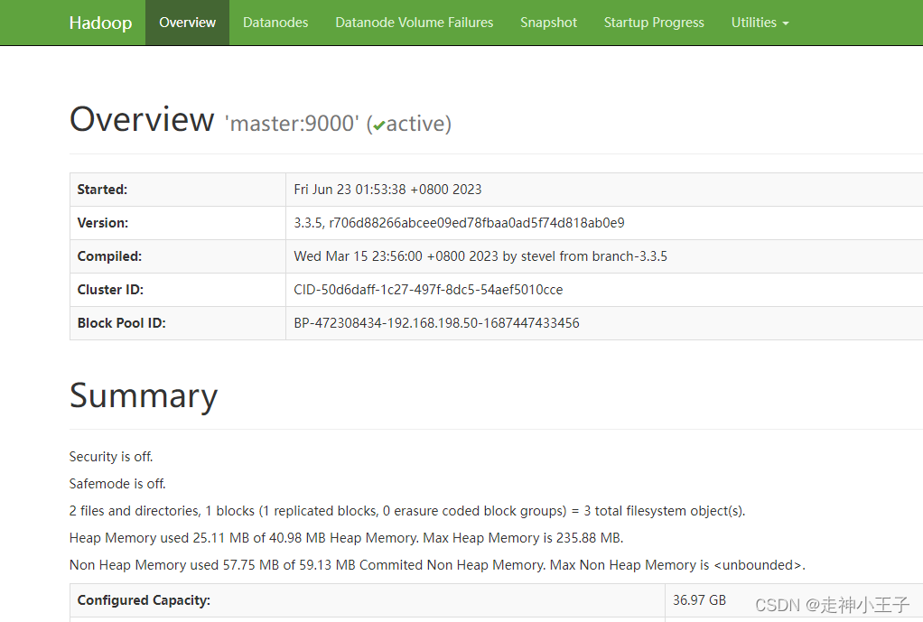
Task: Click the Summary section heading
Action: click(143, 395)
